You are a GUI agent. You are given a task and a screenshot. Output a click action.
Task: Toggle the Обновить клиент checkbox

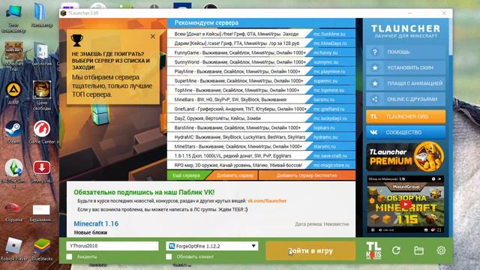point(169,256)
